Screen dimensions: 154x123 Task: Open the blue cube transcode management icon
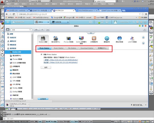107,39
